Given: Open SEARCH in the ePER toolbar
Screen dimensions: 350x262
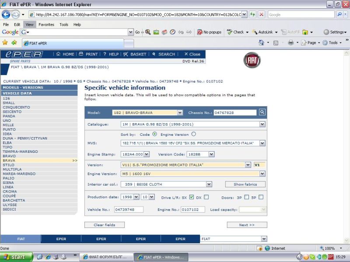Looking at the screenshot, I should click(x=154, y=54).
